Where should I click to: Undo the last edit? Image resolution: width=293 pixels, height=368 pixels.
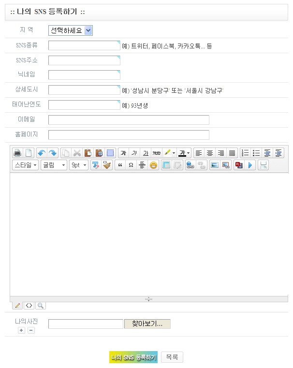(x=42, y=153)
